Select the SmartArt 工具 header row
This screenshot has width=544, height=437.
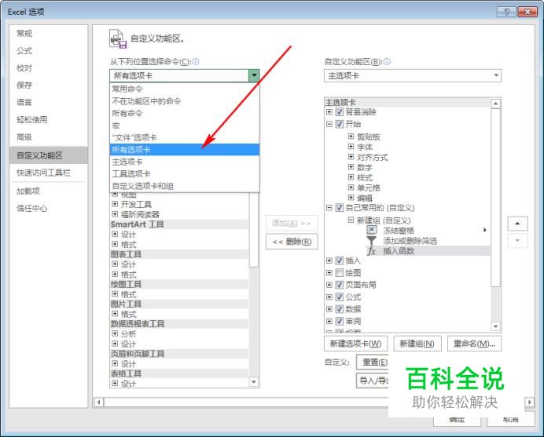pyautogui.click(x=179, y=224)
